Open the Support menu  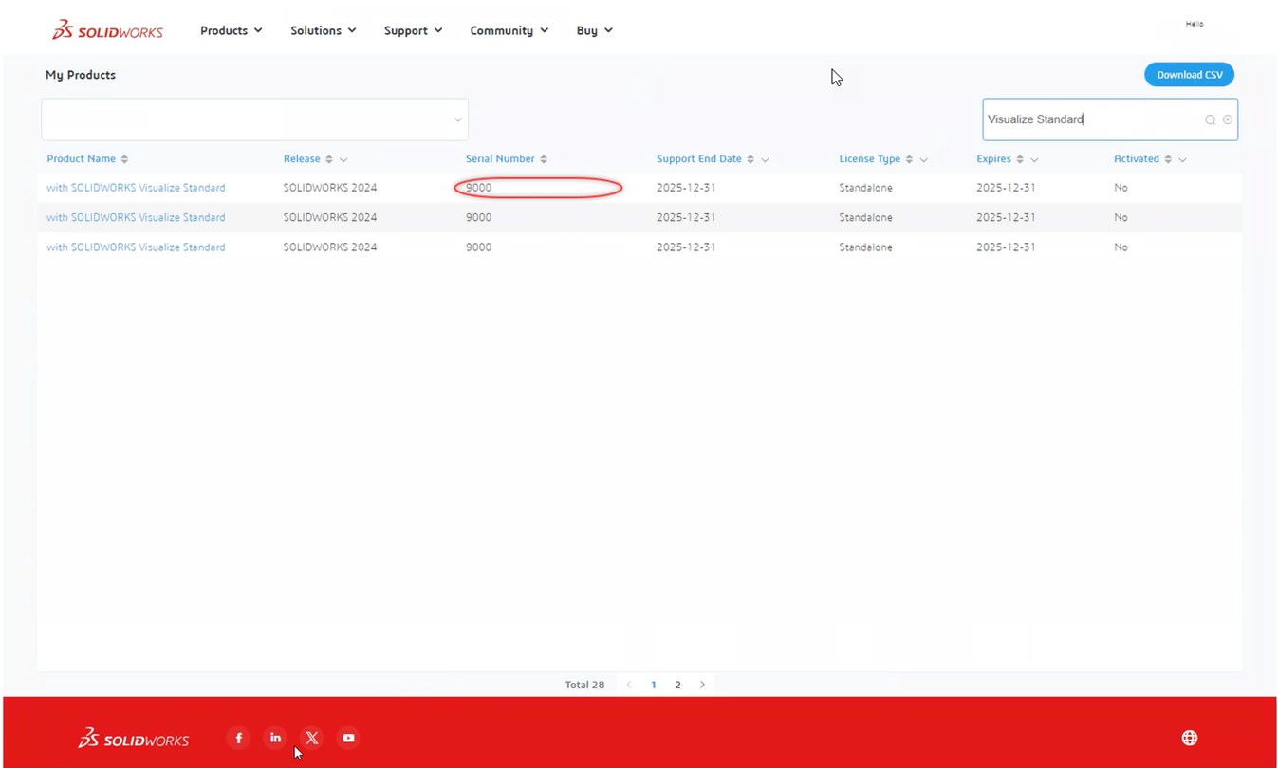tap(413, 30)
